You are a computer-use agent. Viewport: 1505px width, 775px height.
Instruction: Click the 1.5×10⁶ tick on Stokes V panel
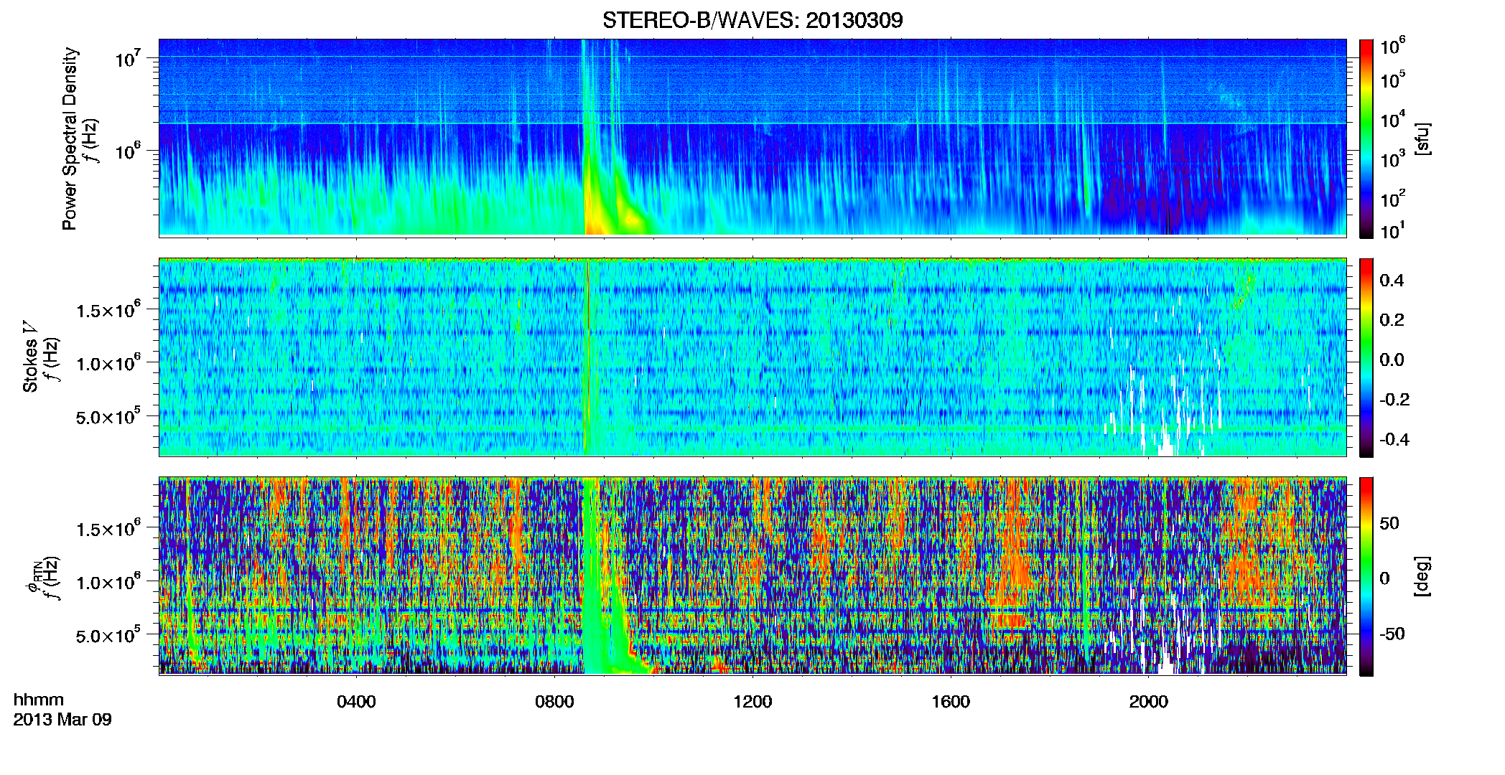coord(108,310)
